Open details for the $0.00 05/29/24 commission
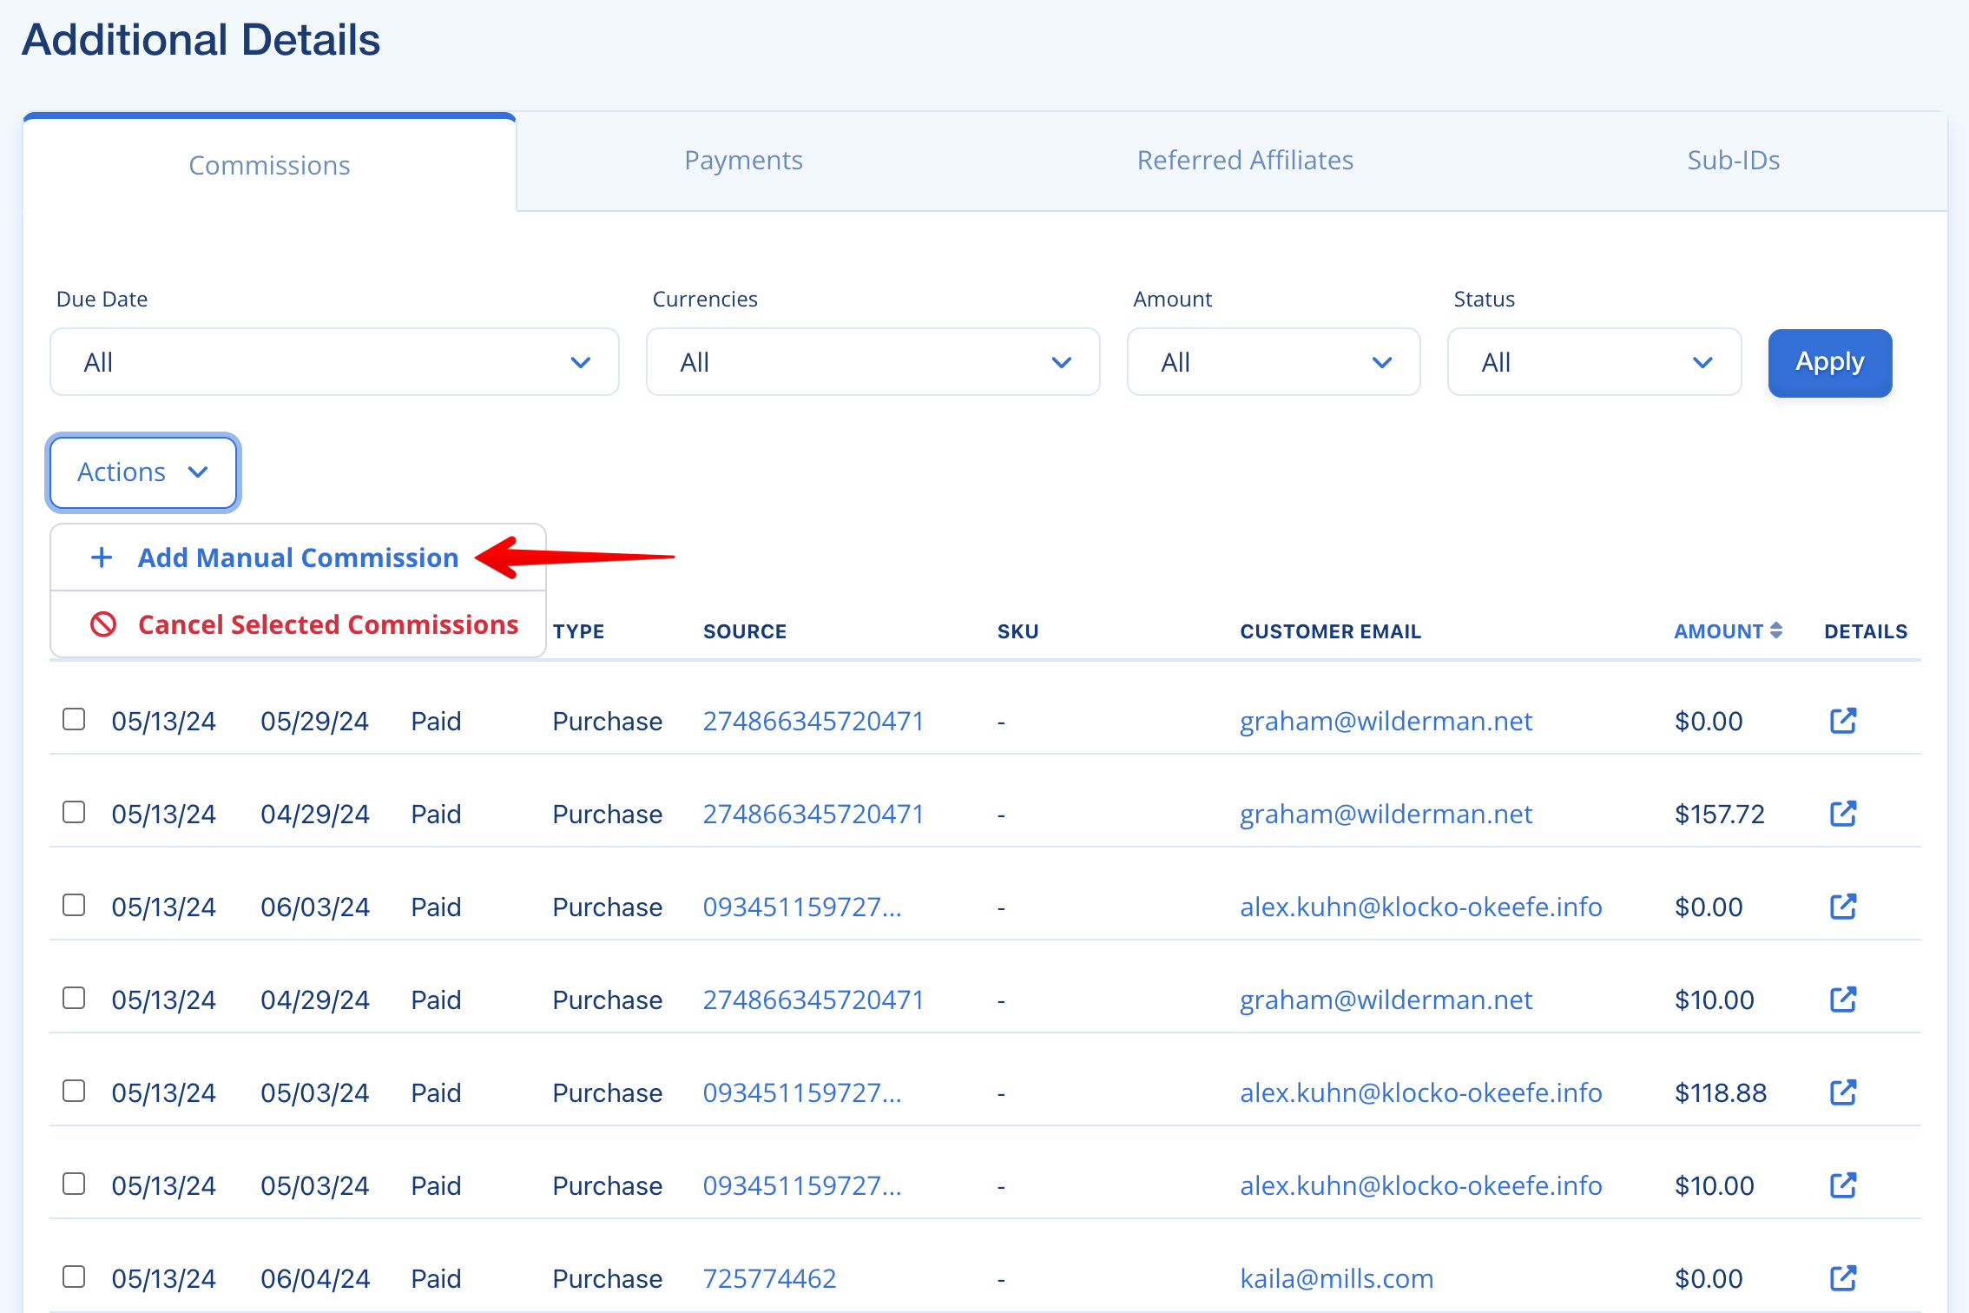The width and height of the screenshot is (1969, 1313). tap(1842, 721)
